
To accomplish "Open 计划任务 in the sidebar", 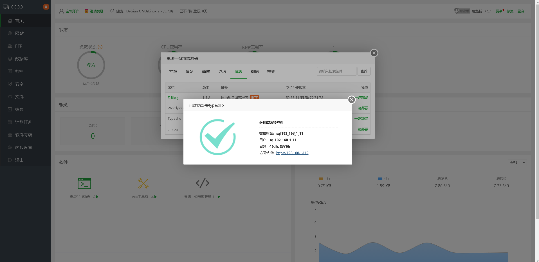I will 25,122.
